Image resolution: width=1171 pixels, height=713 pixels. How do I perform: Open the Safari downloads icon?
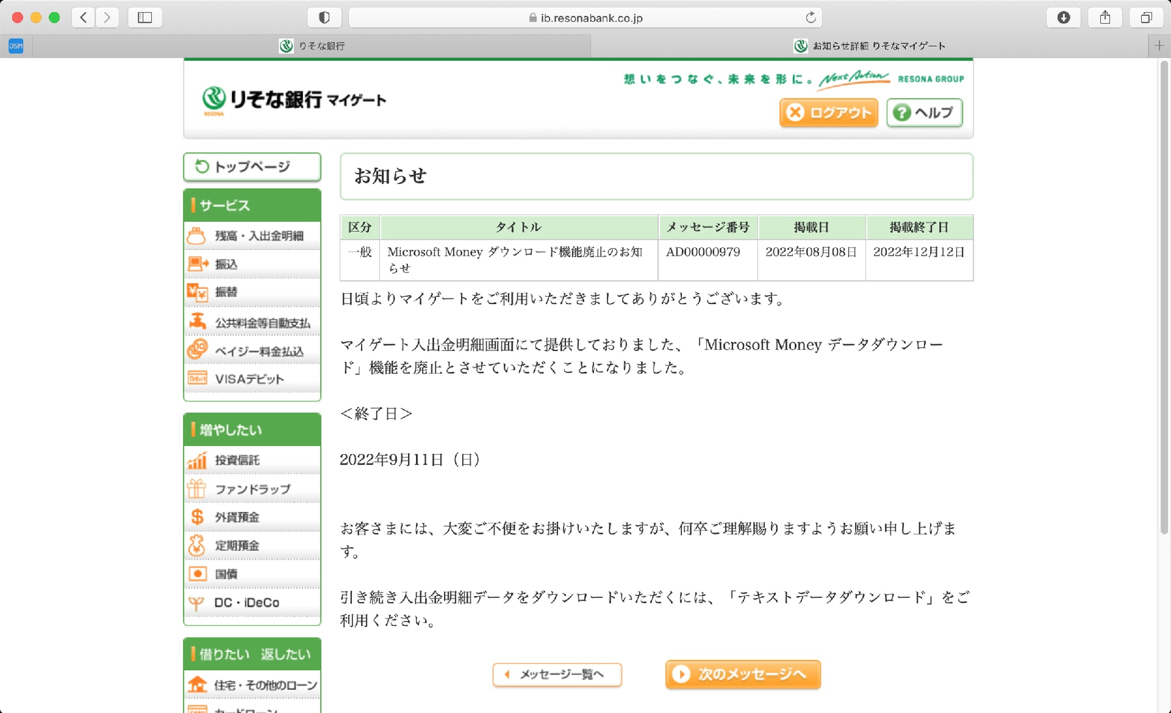pos(1064,17)
